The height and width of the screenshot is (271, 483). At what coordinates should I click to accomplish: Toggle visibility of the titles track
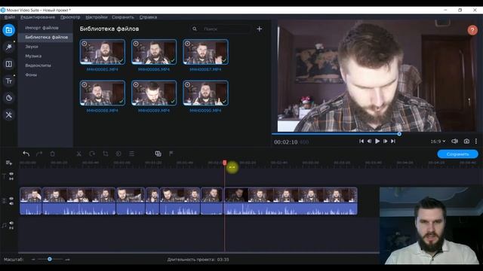pyautogui.click(x=11, y=174)
